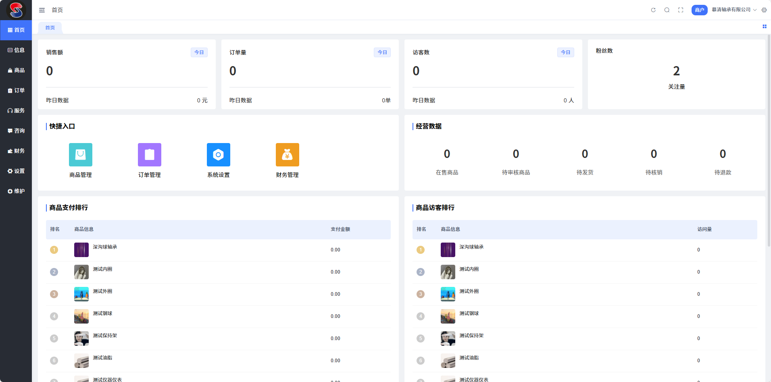The height and width of the screenshot is (382, 771).
Task: Open 财务管理 quick entry icon
Action: coord(288,155)
